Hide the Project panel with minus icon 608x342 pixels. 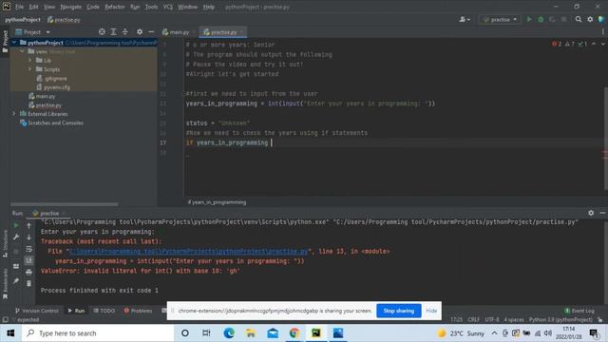pos(151,32)
